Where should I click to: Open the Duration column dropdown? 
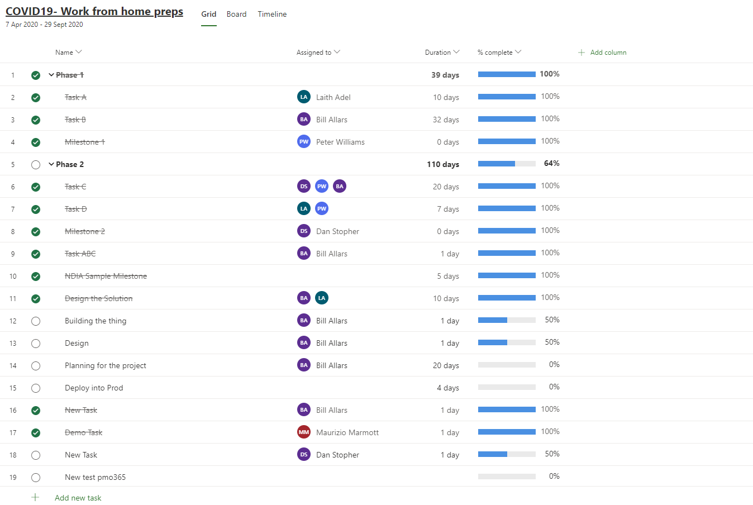[456, 52]
